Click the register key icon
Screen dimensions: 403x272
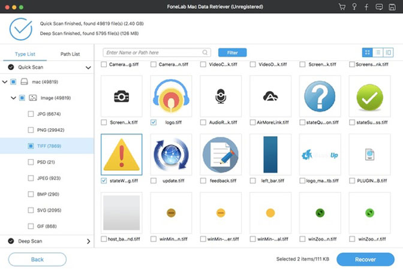(x=354, y=7)
